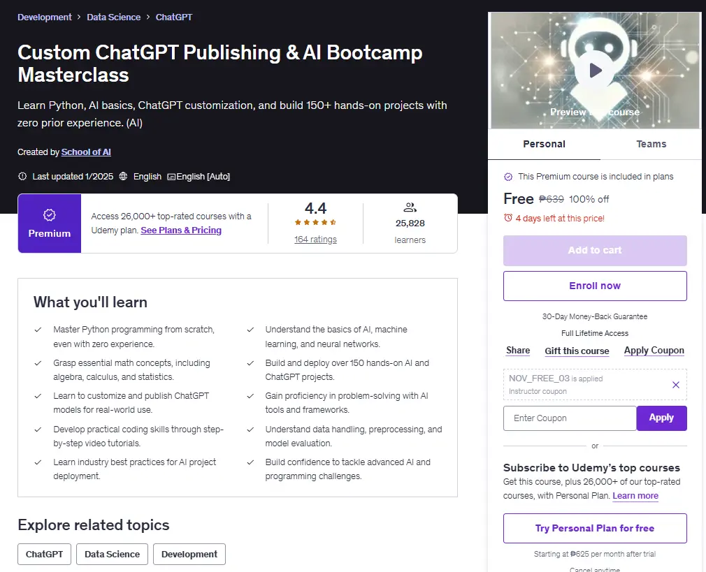Click the closed captions icon
The image size is (706, 572).
pos(171,177)
